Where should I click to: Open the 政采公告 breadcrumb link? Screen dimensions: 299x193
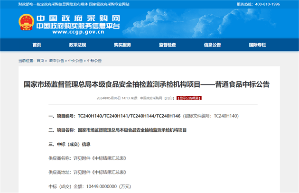(x=56, y=61)
